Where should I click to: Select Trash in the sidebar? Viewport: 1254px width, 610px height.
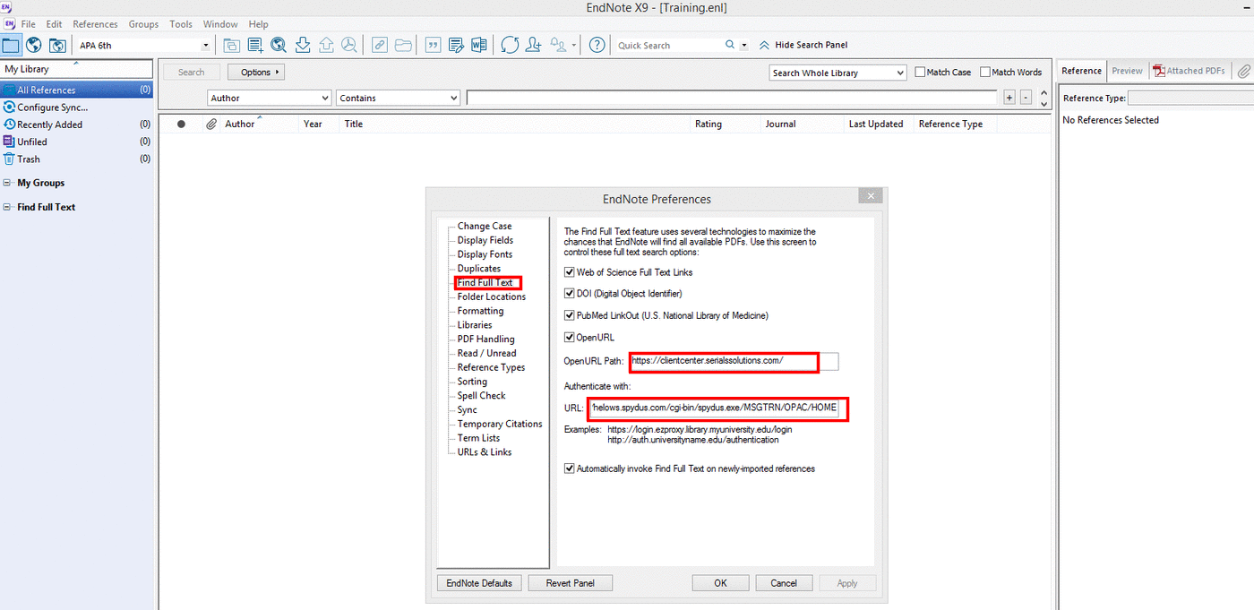(28, 159)
